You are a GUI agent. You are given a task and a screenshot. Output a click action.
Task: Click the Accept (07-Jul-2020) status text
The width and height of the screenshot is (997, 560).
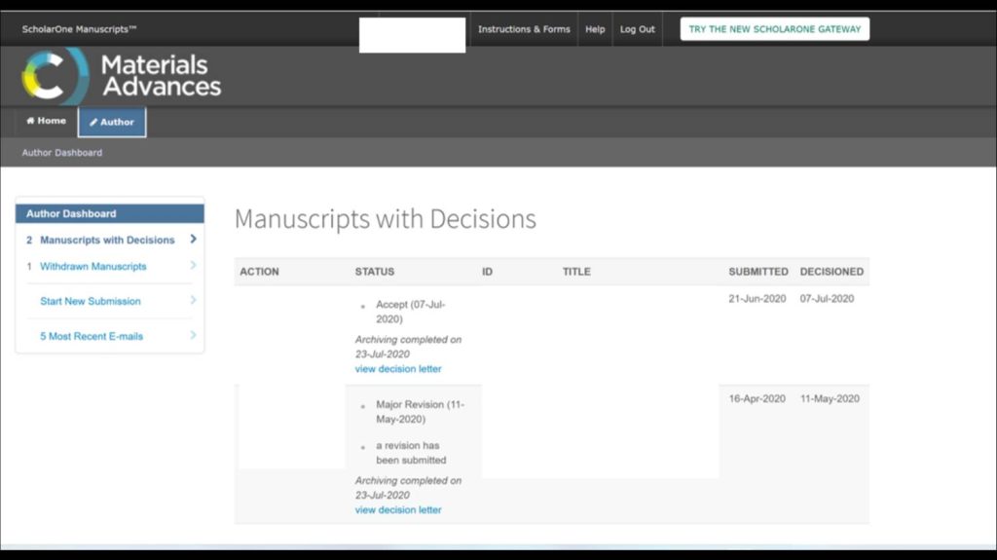[411, 312]
